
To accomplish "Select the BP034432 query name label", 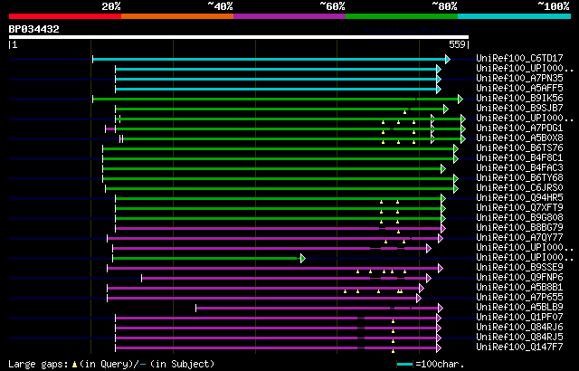I will [34, 29].
